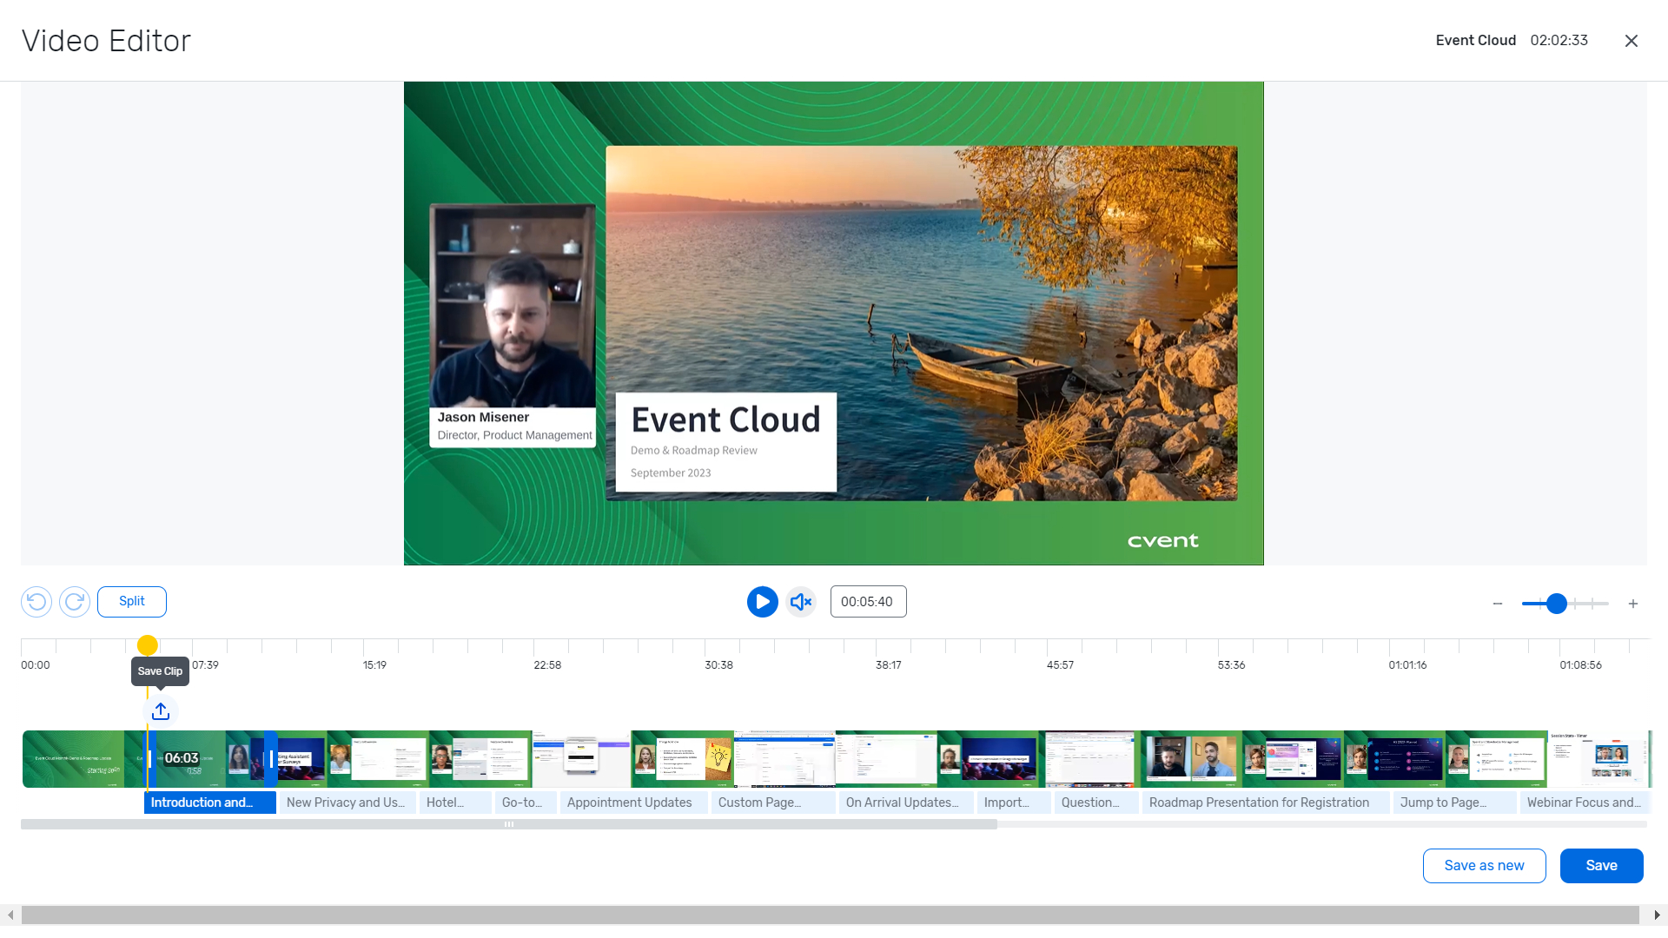Click the 45:57 ruler label
This screenshot has height=938, width=1668.
(x=1060, y=665)
